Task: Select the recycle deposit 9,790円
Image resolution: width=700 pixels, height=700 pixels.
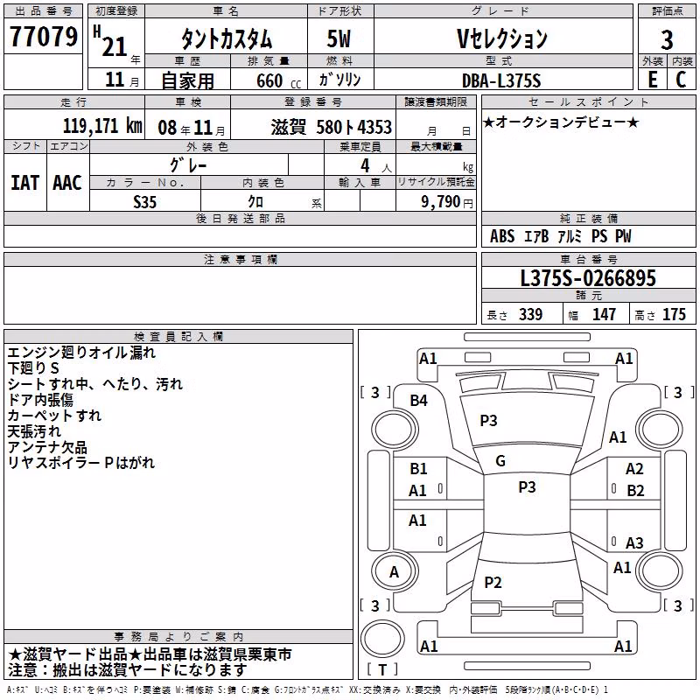Action: (447, 202)
